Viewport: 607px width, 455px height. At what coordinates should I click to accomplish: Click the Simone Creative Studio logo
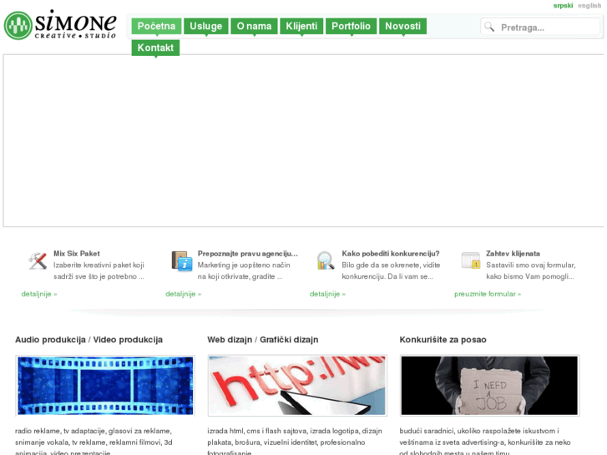(60, 25)
